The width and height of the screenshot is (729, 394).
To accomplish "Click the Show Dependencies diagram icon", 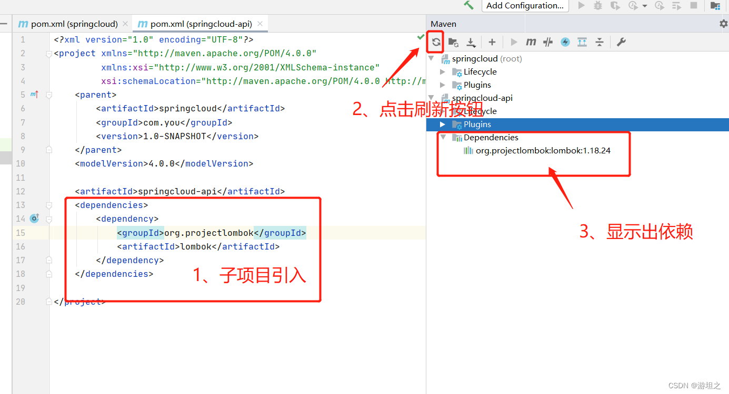I will [x=582, y=42].
